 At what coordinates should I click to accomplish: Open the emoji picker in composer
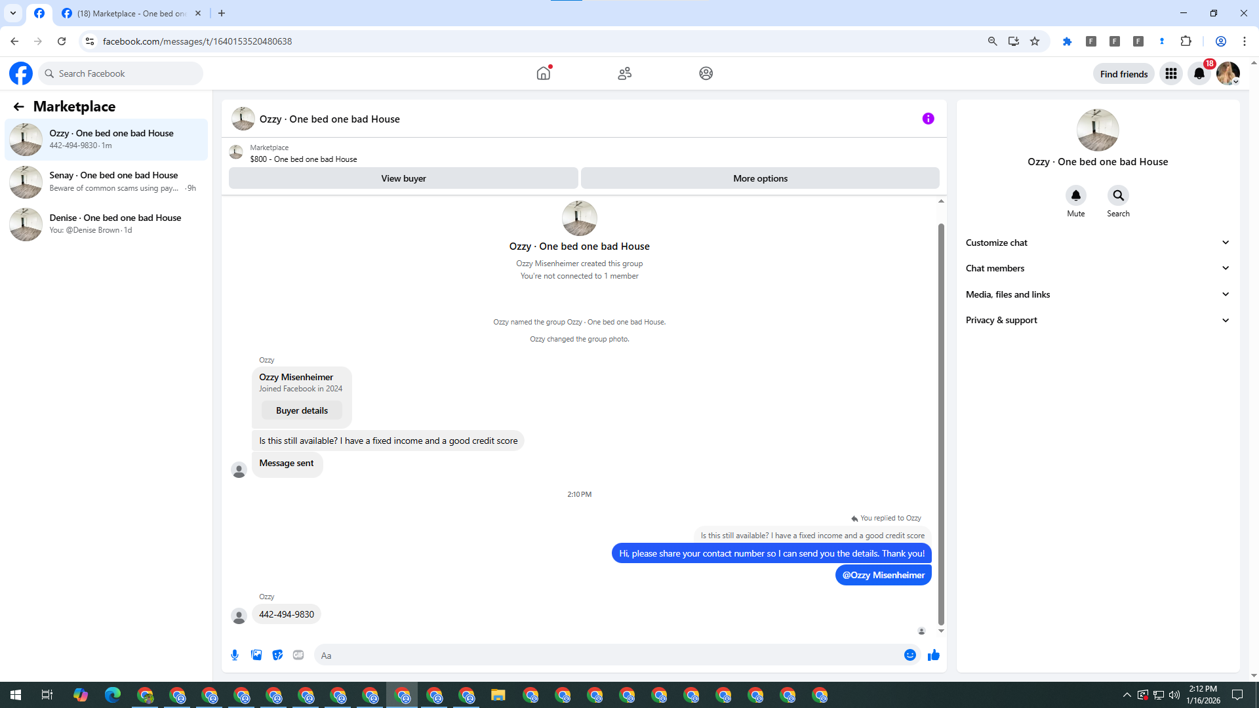[x=909, y=655]
